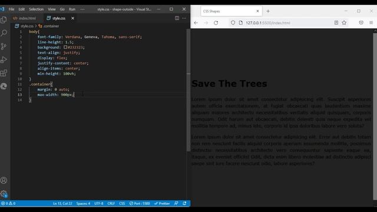377x212 pixels.
Task: Click the page info icon in address bar
Action: (241, 22)
